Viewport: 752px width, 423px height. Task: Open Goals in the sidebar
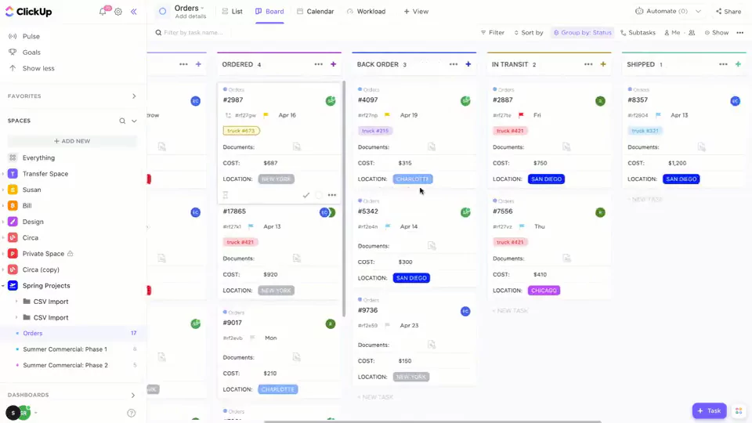coord(31,52)
